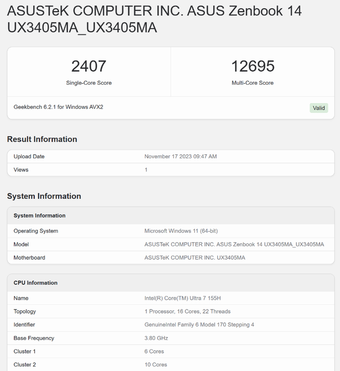This screenshot has width=340, height=371.
Task: Click the Cluster 1 label
Action: point(24,351)
